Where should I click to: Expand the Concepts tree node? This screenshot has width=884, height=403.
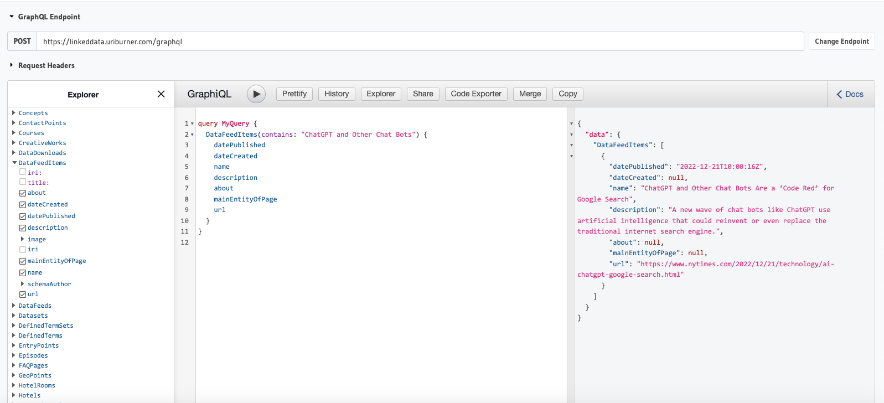point(14,113)
